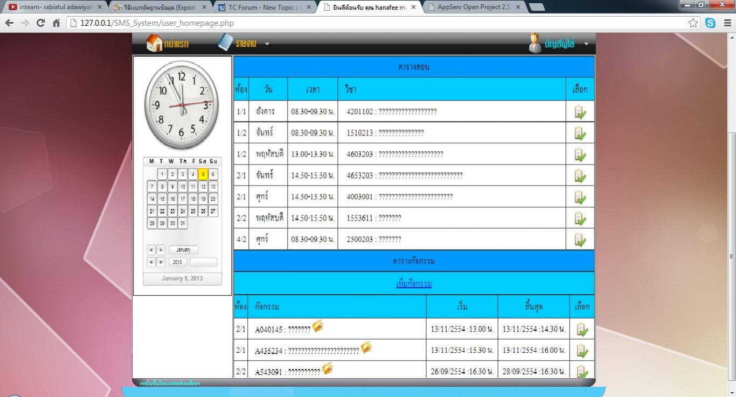The height and width of the screenshot is (397, 736).
Task: Select icon for course 4003001 row
Action: (x=580, y=197)
